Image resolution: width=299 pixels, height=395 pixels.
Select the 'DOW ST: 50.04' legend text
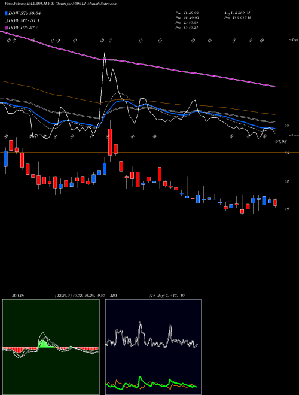(25, 13)
